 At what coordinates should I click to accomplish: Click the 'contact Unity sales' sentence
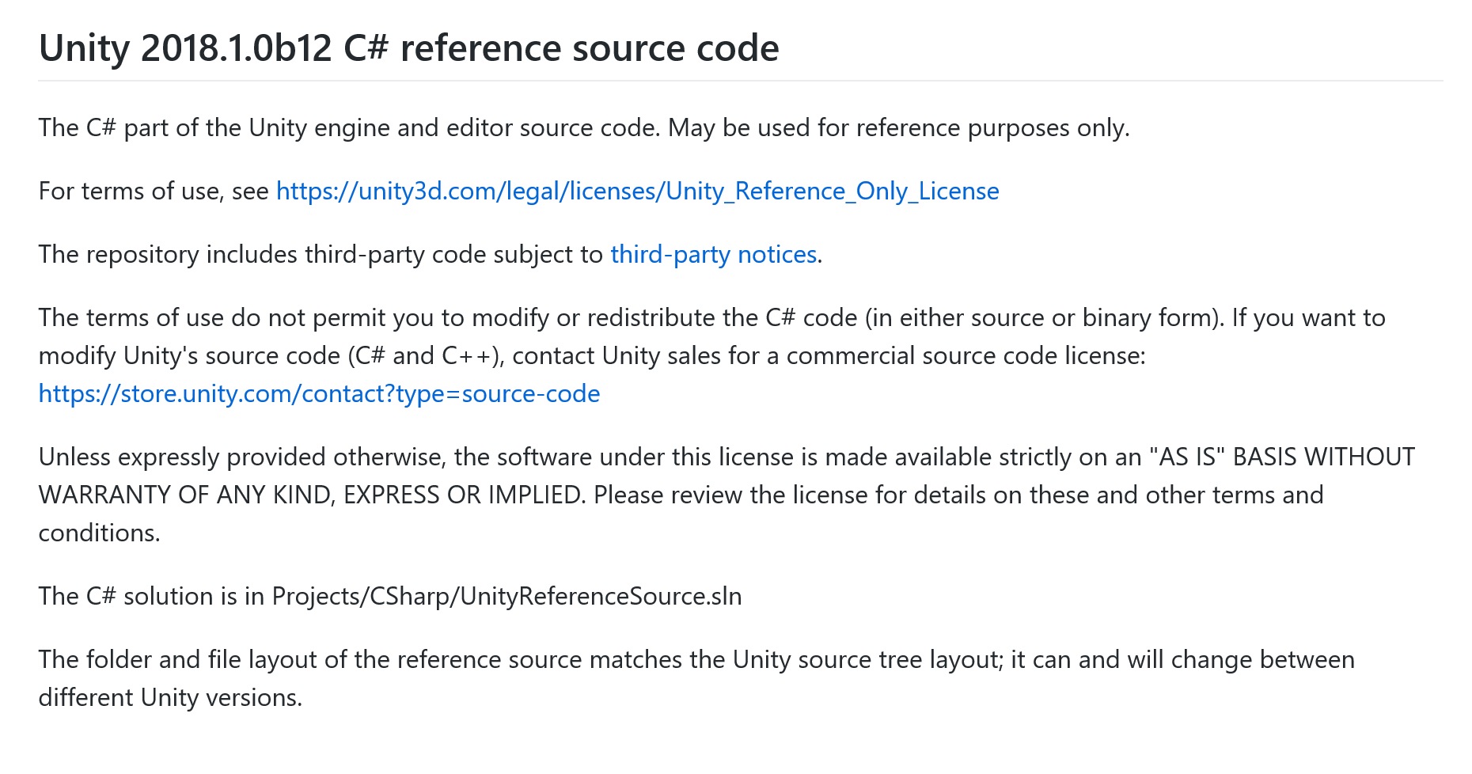click(x=829, y=356)
